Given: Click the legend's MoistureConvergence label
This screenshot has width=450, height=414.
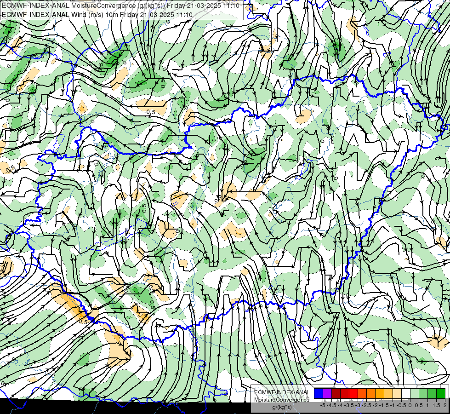Looking at the screenshot, I should [x=282, y=400].
